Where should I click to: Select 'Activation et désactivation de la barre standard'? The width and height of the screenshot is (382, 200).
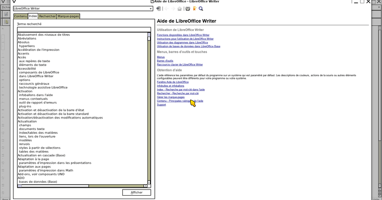click(x=53, y=114)
